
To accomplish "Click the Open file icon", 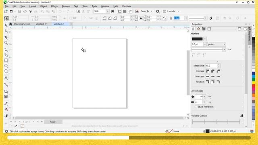I will (x=11, y=11).
